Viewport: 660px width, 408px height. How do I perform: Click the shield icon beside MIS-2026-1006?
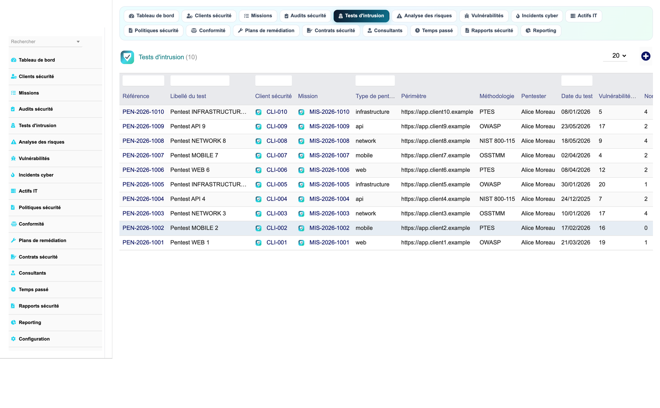click(301, 170)
